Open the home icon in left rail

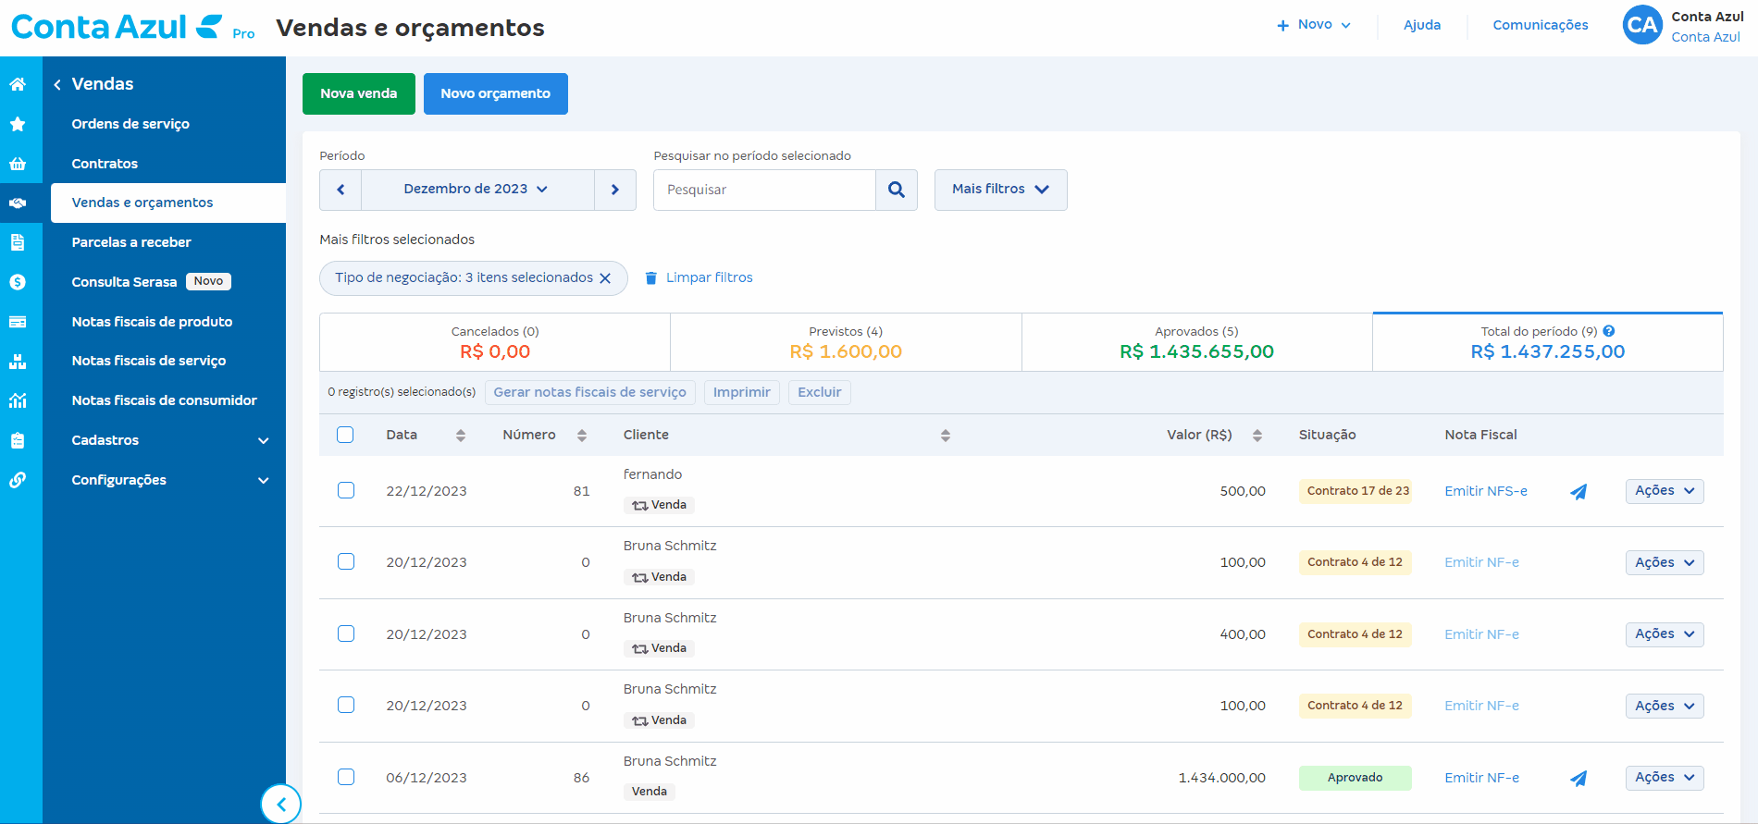click(x=18, y=84)
